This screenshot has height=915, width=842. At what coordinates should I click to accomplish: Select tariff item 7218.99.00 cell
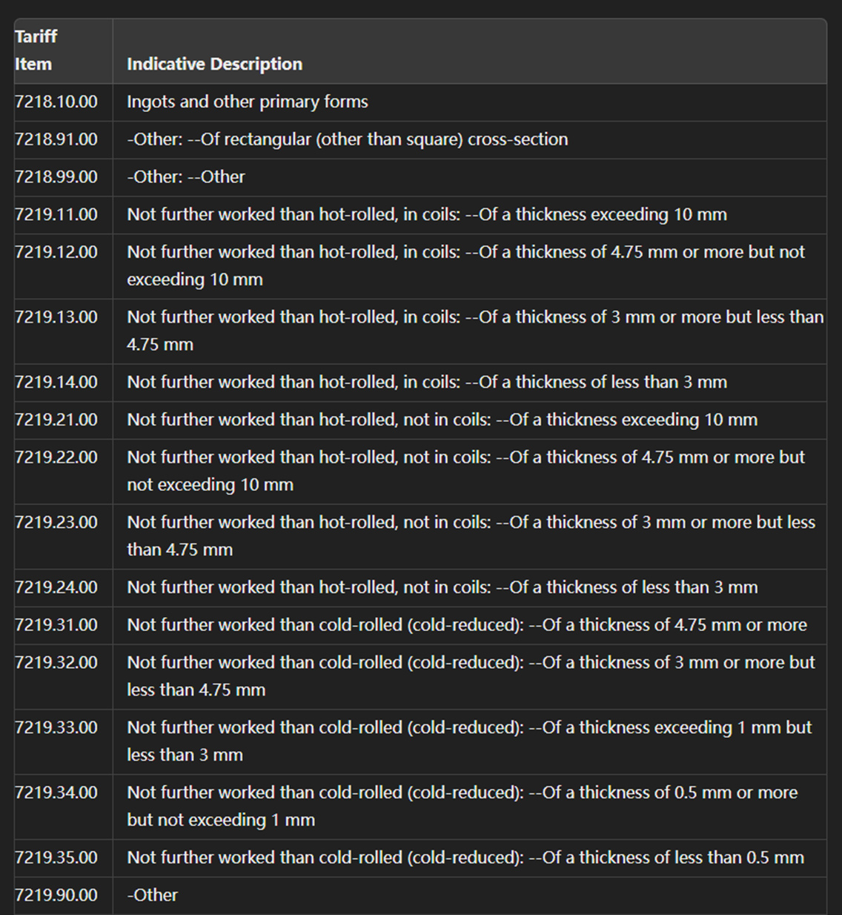[56, 177]
